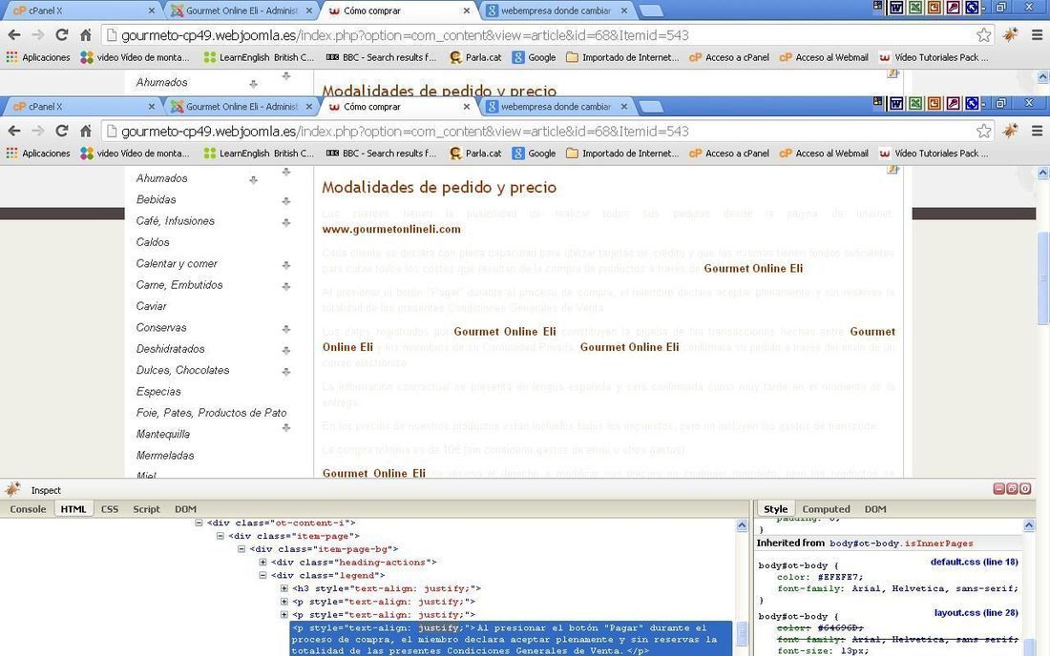Open the Especias category in the sidebar
Image resolution: width=1050 pixels, height=656 pixels.
[158, 392]
